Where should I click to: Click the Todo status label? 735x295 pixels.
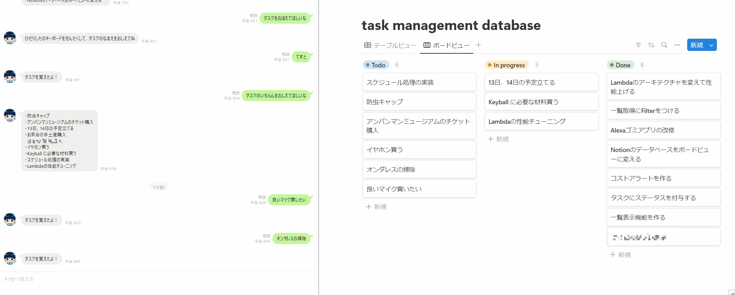376,65
